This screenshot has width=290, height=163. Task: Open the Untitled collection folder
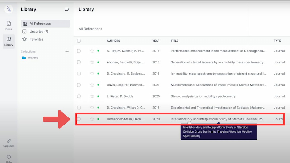click(x=30, y=58)
